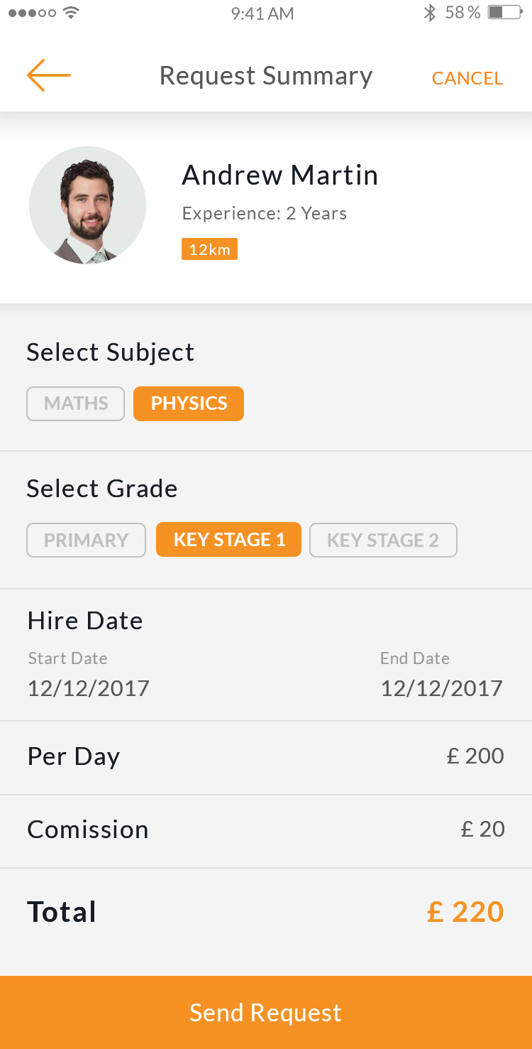
Task: Tap the signal strength dots
Action: [x=32, y=13]
